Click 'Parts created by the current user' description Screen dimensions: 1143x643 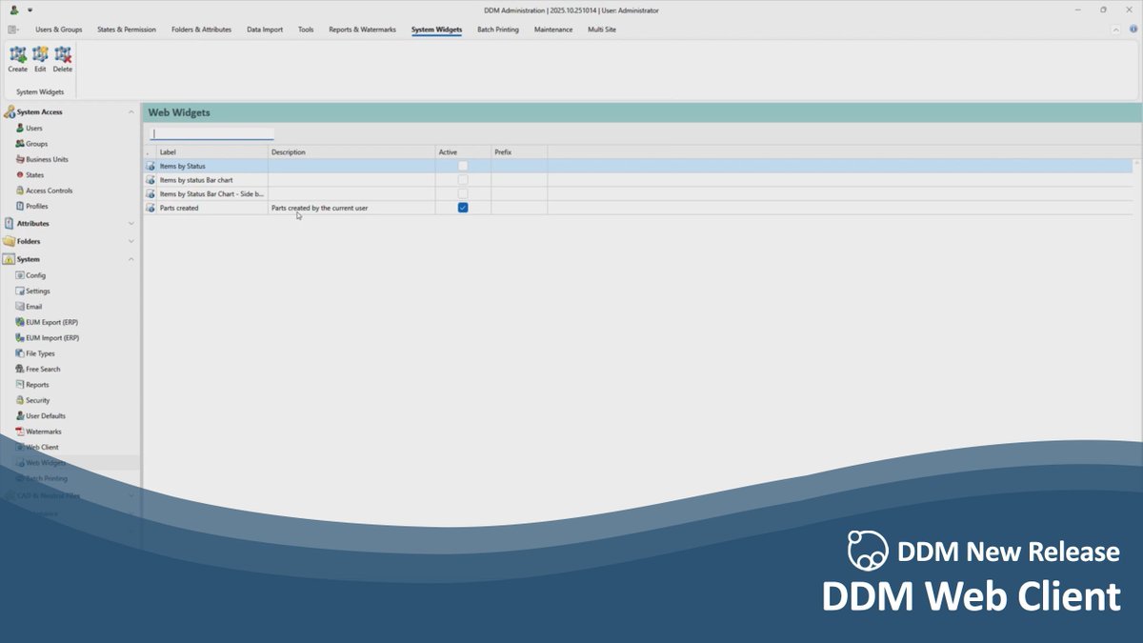[319, 208]
